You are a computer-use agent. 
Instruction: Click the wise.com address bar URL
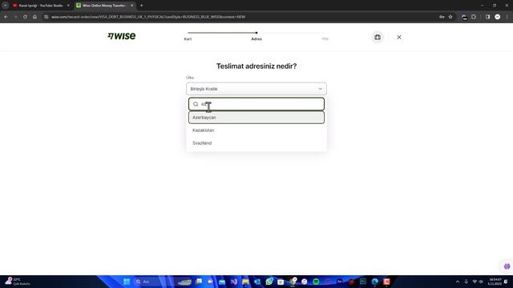point(148,17)
